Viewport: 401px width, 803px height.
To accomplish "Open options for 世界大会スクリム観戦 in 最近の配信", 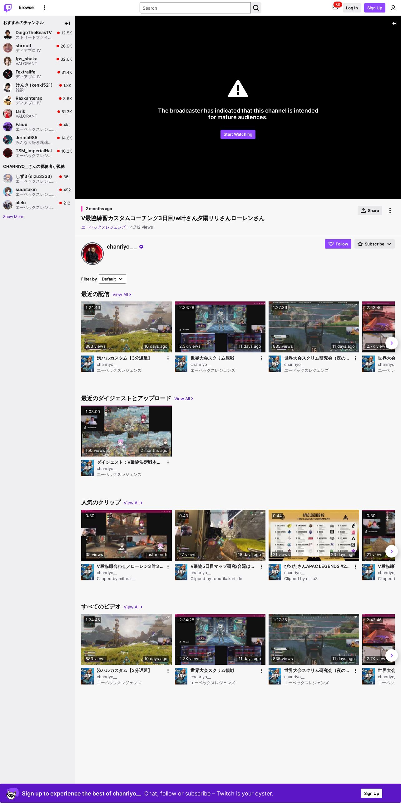I will [262, 358].
